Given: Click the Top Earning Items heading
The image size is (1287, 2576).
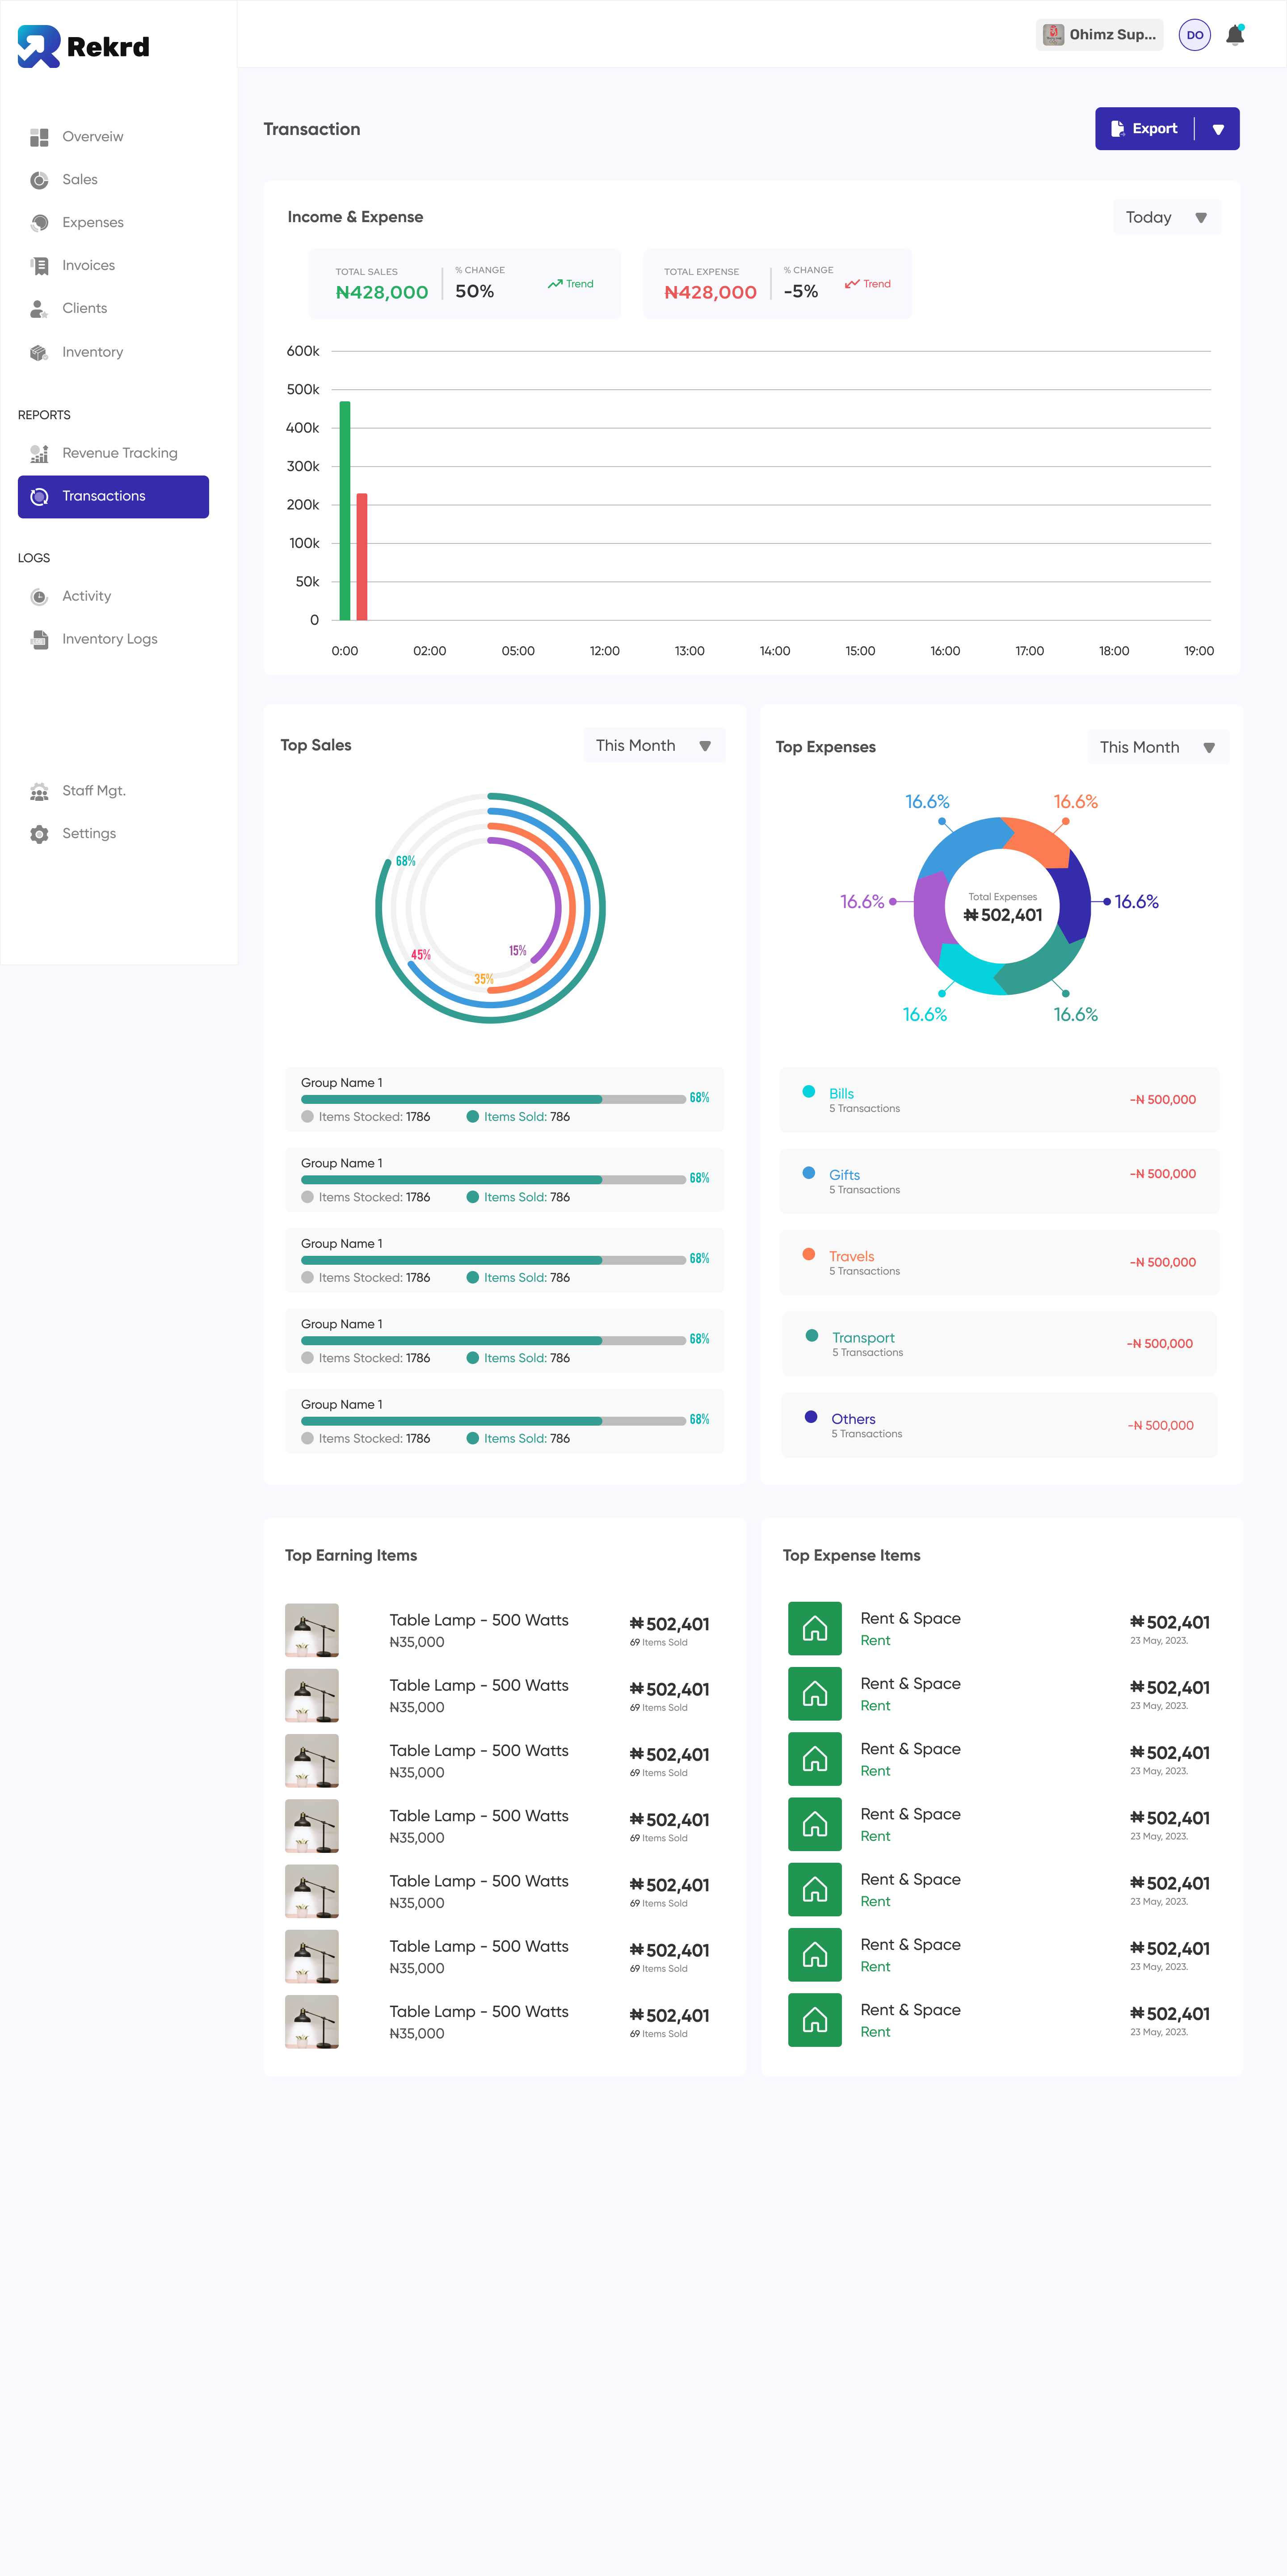Looking at the screenshot, I should pyautogui.click(x=351, y=1556).
